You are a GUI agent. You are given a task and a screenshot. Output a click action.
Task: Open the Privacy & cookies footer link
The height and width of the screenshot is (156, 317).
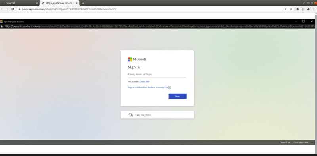[301, 143]
